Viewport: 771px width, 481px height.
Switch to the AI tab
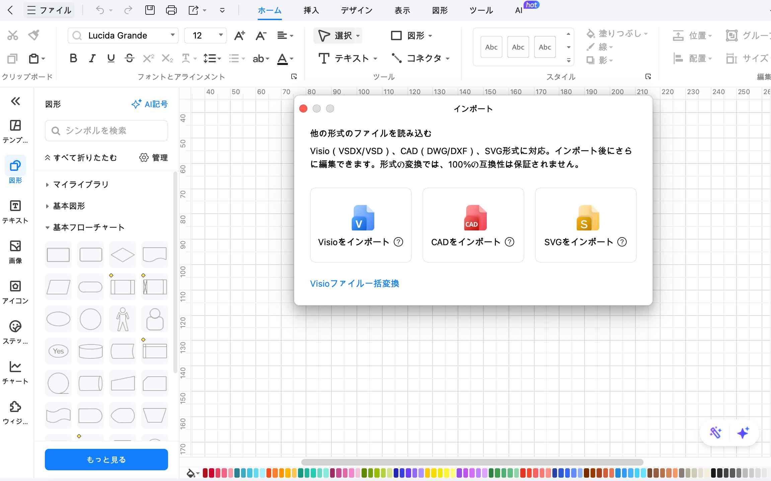point(519,10)
